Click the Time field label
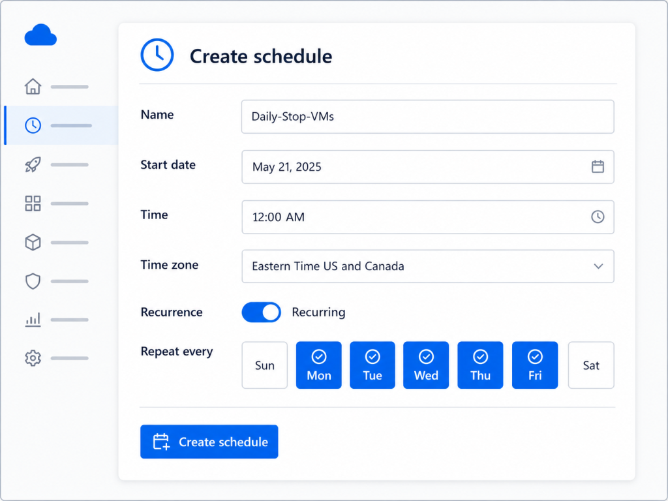Viewport: 668px width, 501px height. (154, 214)
